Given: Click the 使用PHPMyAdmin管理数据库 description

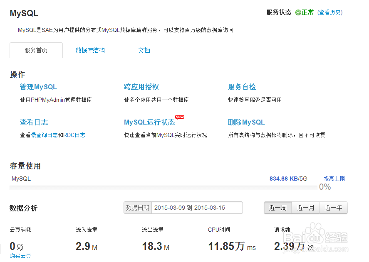Looking at the screenshot, I should point(56,100).
